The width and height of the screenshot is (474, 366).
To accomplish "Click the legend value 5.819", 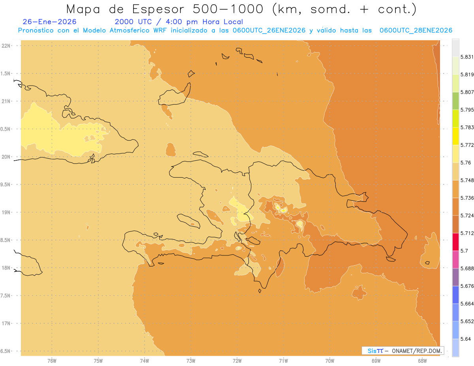I will click(x=467, y=75).
